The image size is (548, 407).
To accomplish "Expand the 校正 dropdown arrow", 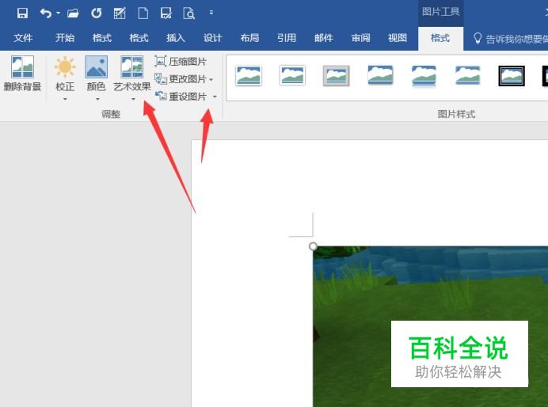I will click(x=65, y=99).
